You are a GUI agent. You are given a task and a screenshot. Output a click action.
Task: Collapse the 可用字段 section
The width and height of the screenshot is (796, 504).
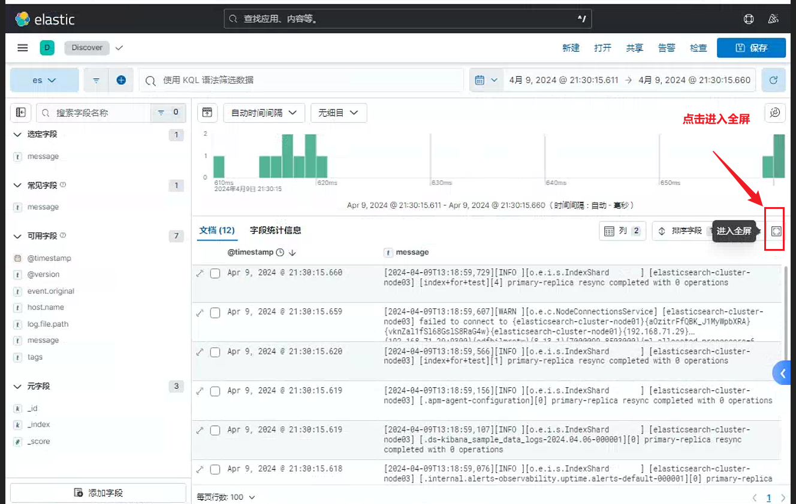pos(17,236)
